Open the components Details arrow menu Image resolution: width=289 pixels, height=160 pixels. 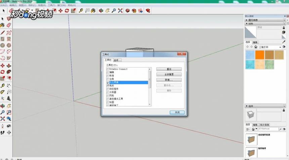[x=284, y=129]
